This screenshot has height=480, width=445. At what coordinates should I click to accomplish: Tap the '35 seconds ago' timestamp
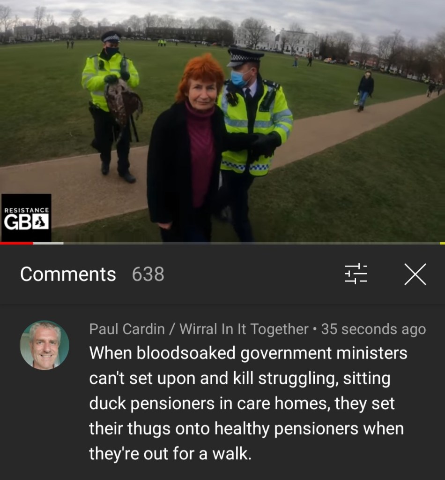(373, 329)
